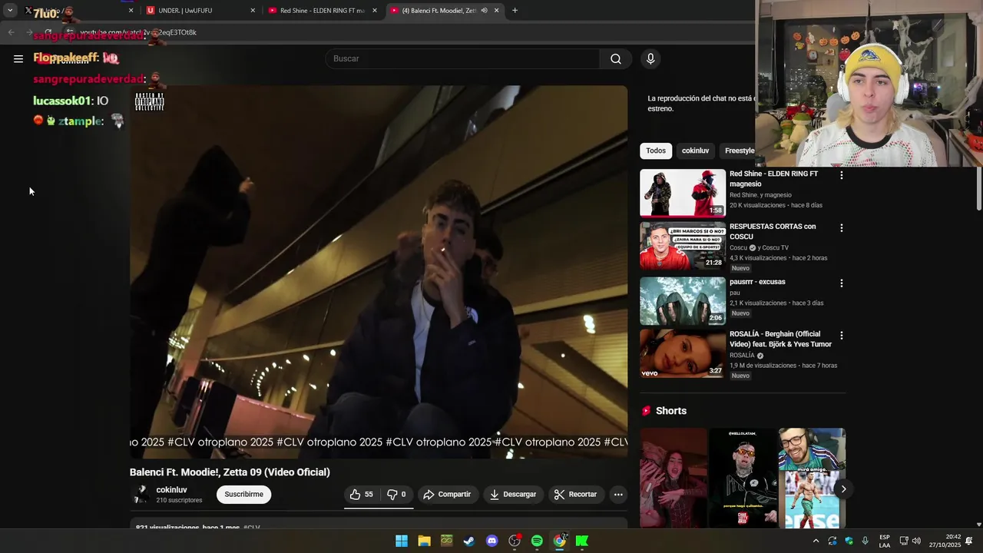The height and width of the screenshot is (553, 983).
Task: Close the UNDER. | UwUFUFU tab
Action: tap(253, 11)
